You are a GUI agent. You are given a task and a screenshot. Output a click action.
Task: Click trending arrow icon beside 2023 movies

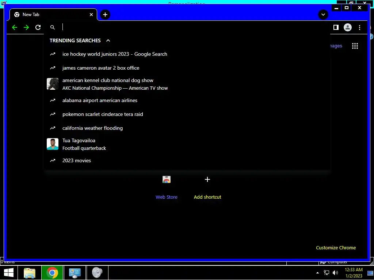pos(53,160)
